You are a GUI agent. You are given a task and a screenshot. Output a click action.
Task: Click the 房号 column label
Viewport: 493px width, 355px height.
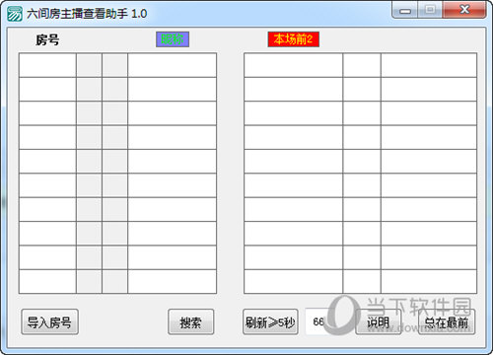pyautogui.click(x=47, y=40)
